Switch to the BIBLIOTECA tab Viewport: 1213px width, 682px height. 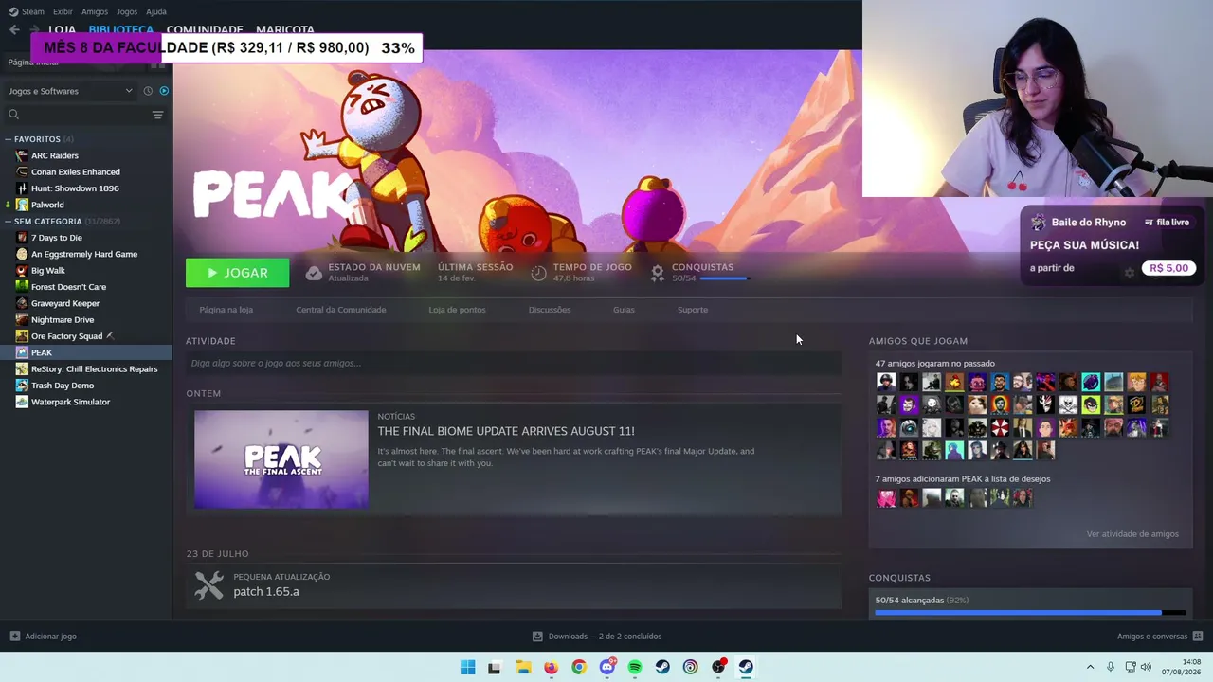(x=120, y=30)
